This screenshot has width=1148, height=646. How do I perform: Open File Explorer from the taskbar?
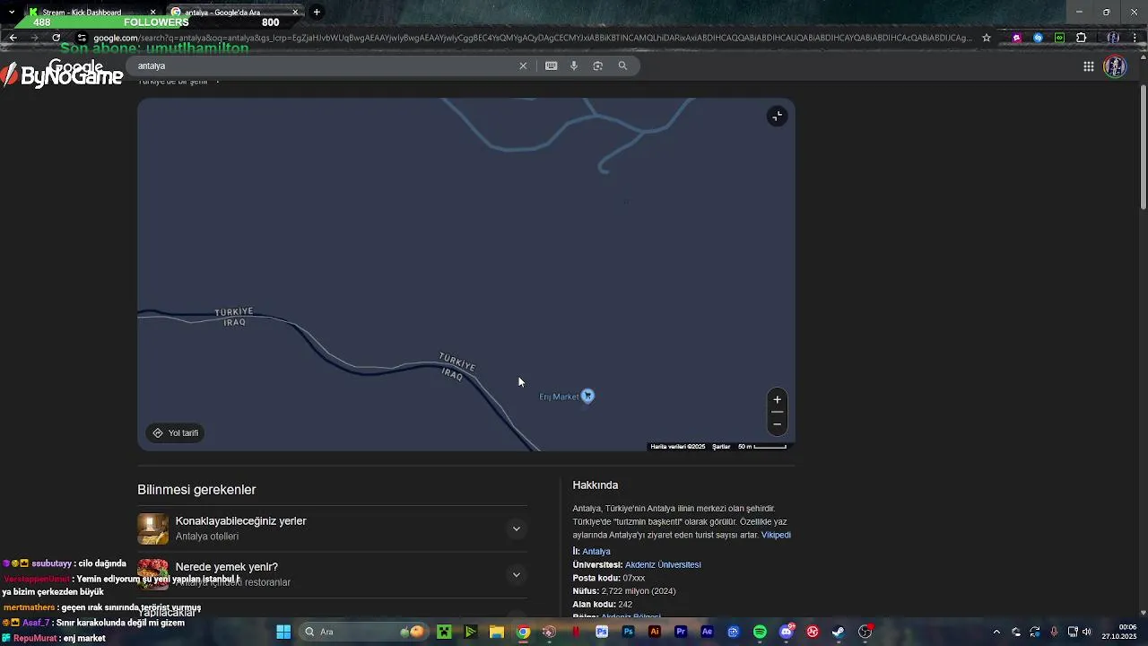[496, 632]
